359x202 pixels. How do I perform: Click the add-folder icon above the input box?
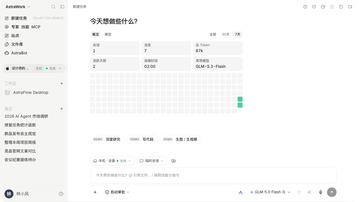tap(174, 161)
